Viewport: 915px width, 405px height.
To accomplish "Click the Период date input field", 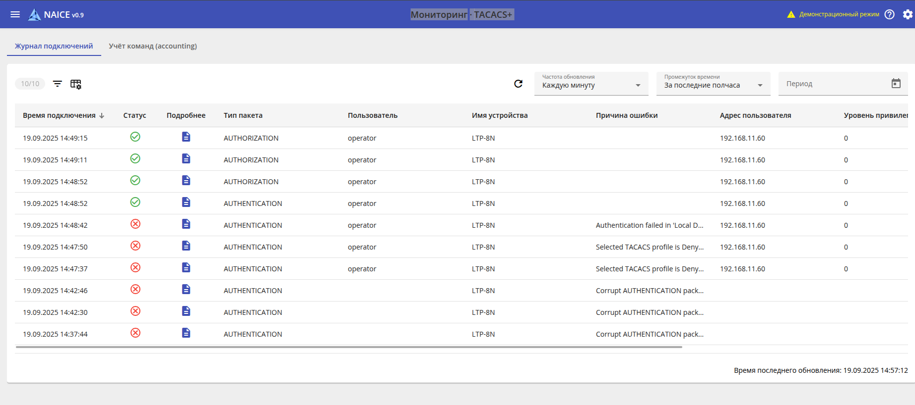I will pyautogui.click(x=834, y=84).
